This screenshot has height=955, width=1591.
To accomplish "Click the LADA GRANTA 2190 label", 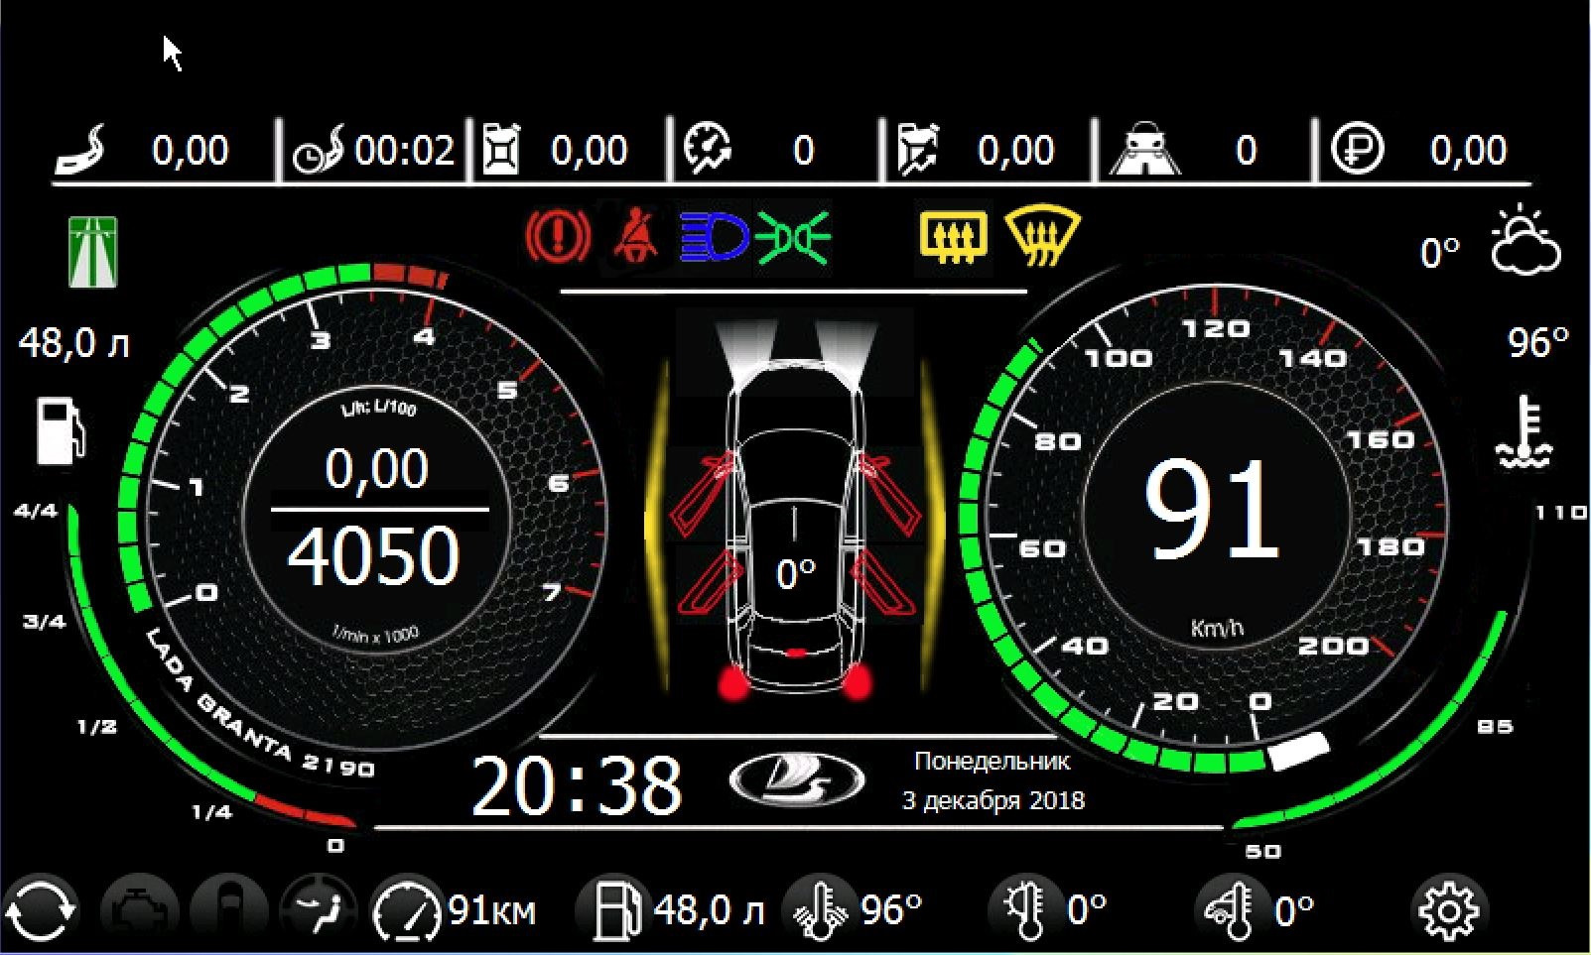I will pyautogui.click(x=260, y=704).
